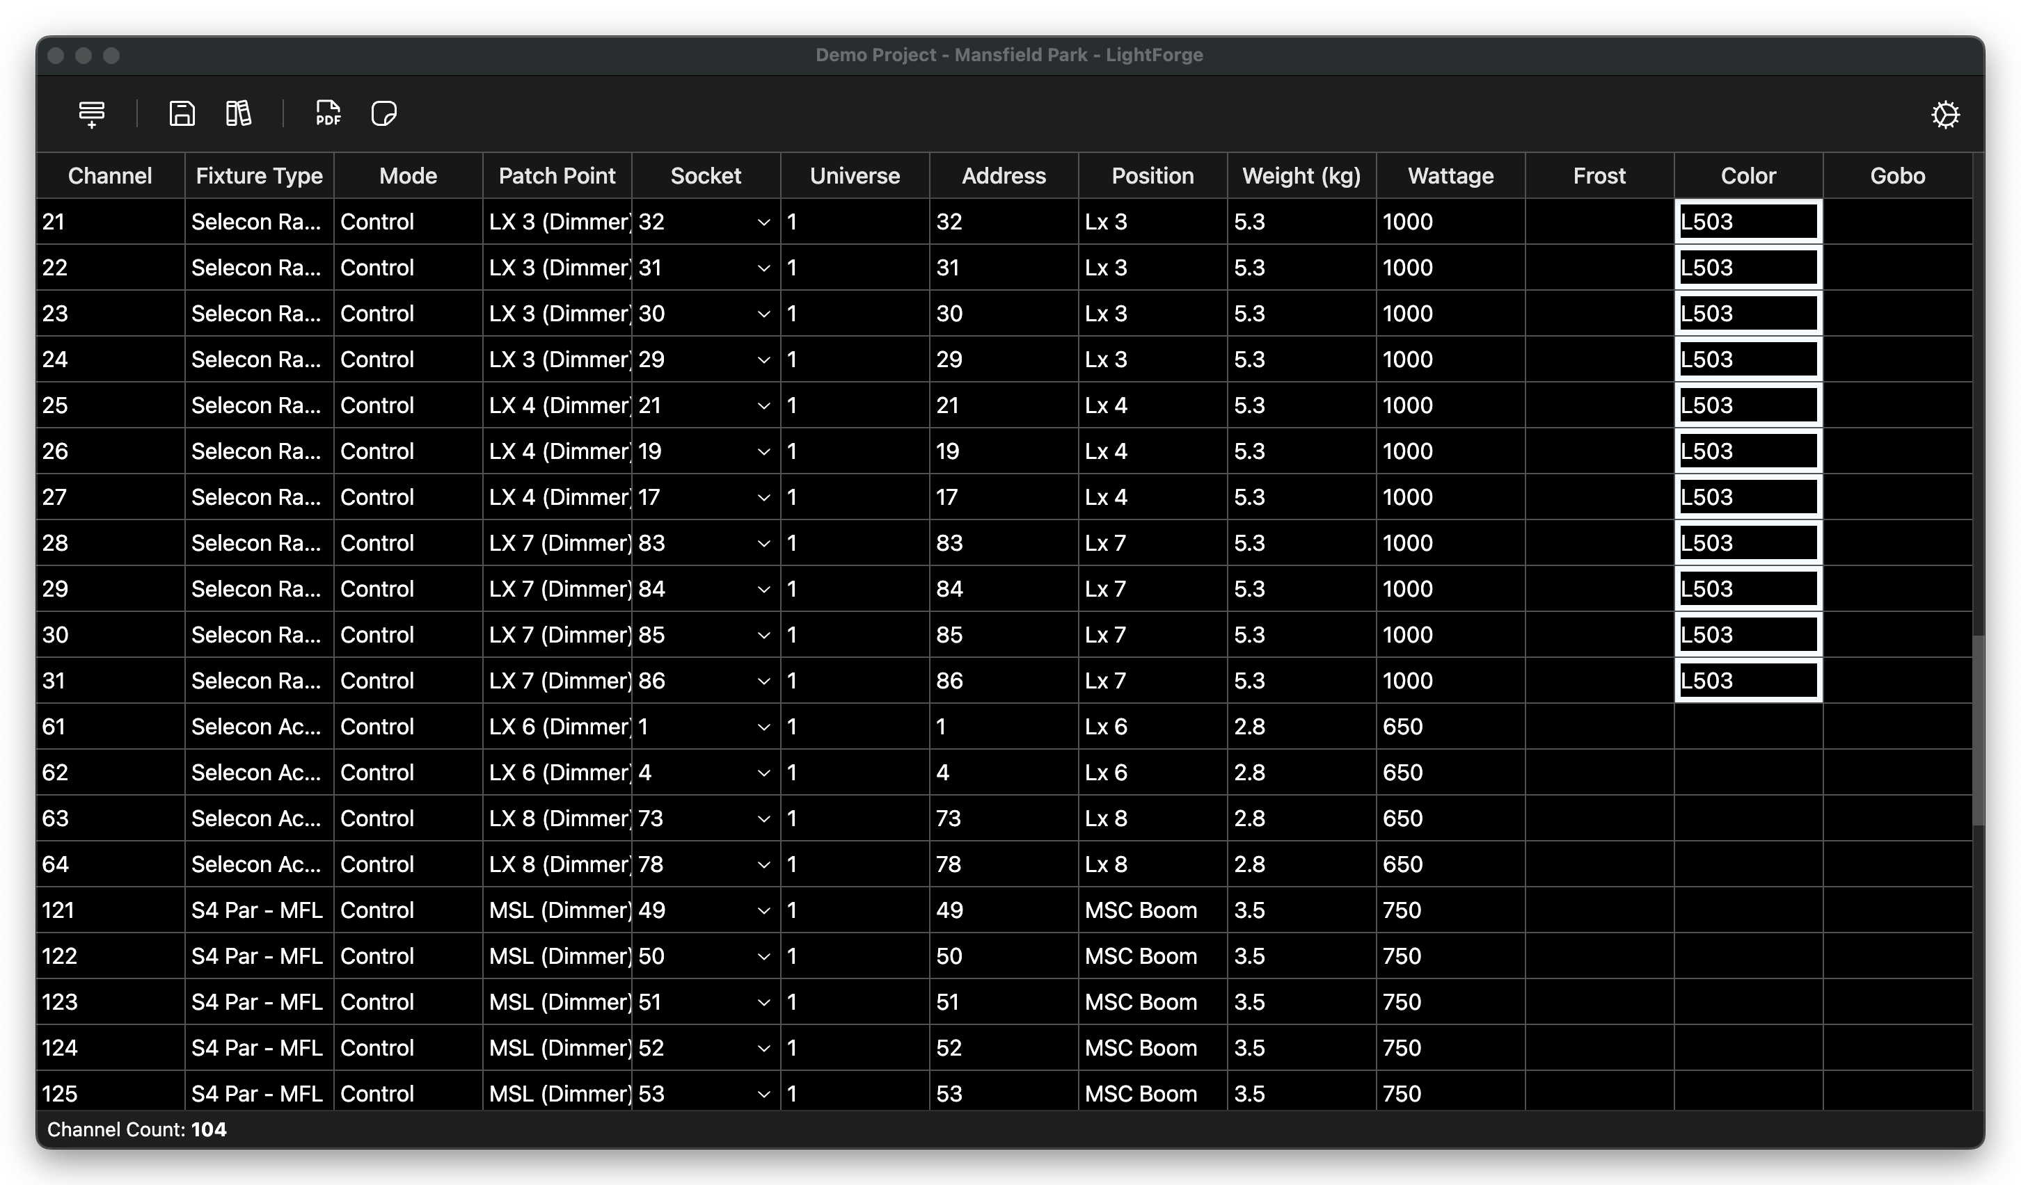Expand Socket dropdown for channel 121

coord(763,911)
